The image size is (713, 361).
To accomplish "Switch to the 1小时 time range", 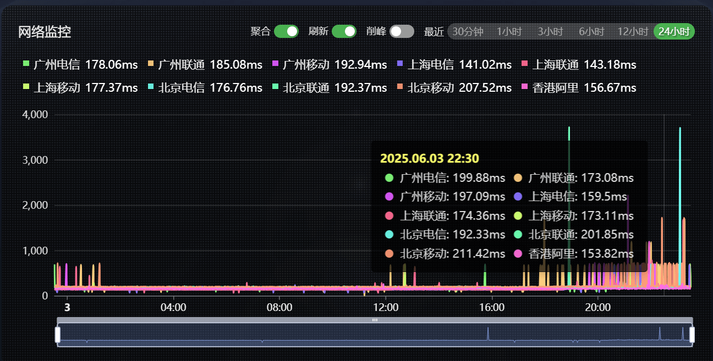I will click(x=509, y=31).
